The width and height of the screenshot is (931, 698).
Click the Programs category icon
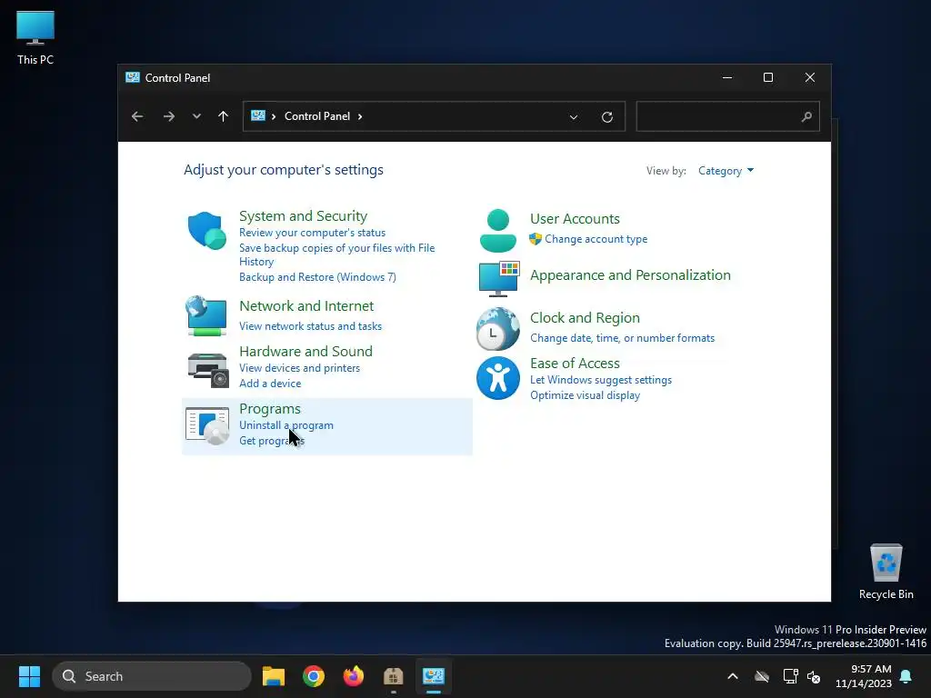pyautogui.click(x=206, y=425)
